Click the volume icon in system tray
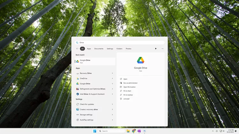239x134 pixels. (x=224, y=131)
